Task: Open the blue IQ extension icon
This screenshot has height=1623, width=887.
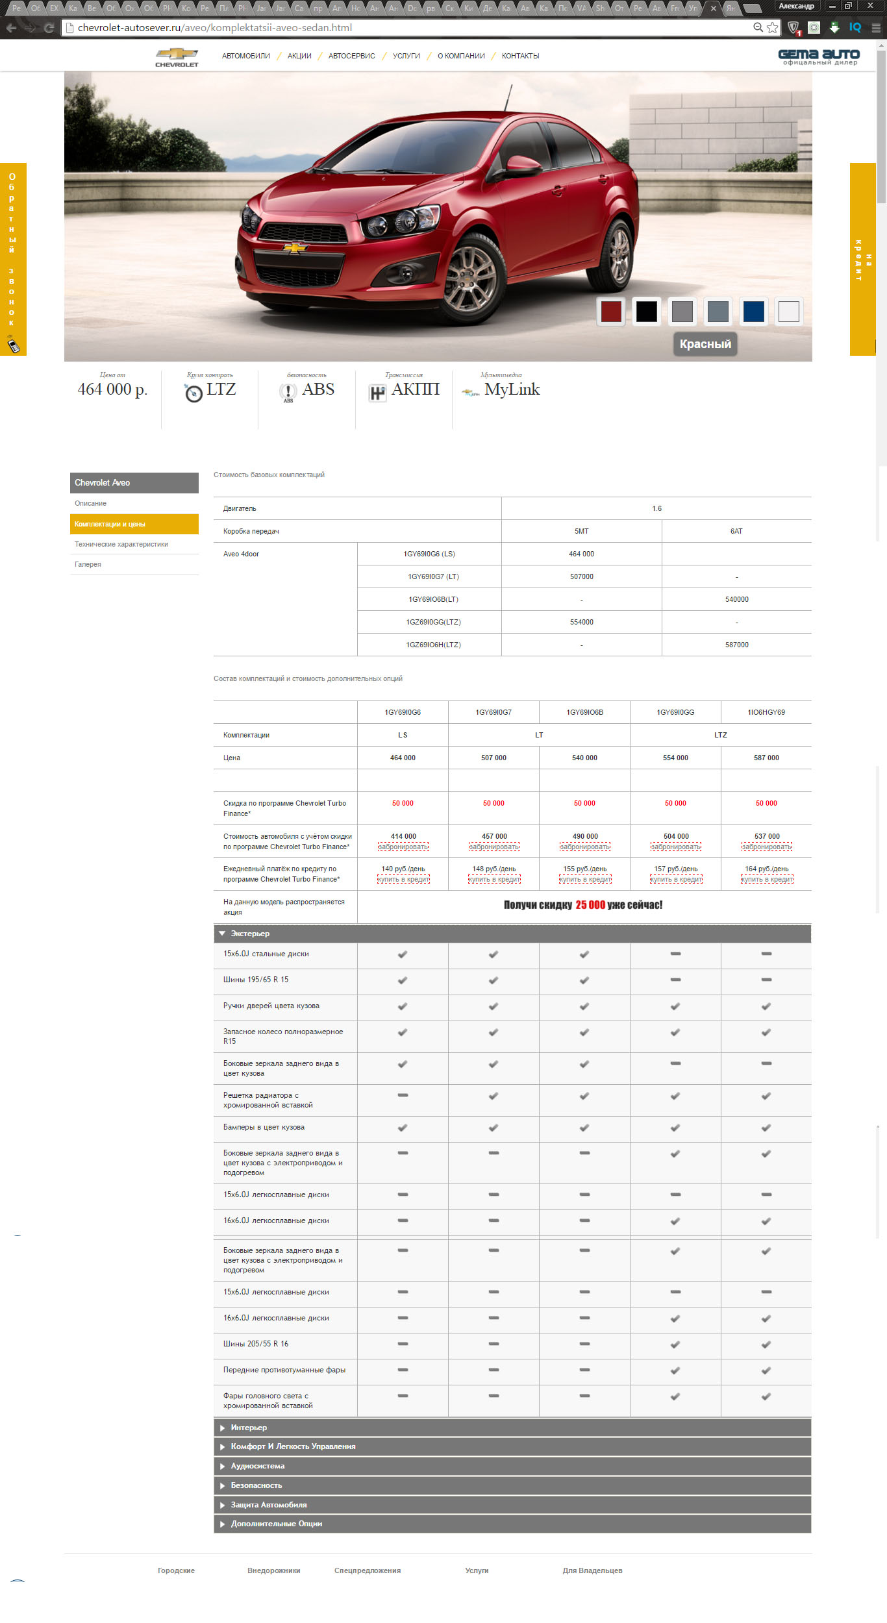Action: [x=855, y=27]
